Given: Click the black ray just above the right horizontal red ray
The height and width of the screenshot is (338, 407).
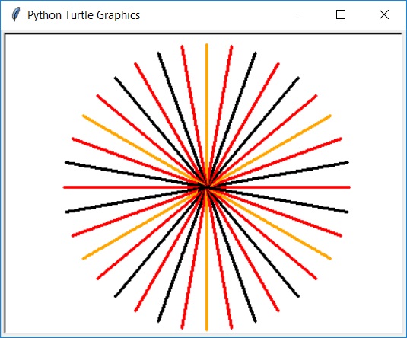Looking at the screenshot, I should (285, 174).
